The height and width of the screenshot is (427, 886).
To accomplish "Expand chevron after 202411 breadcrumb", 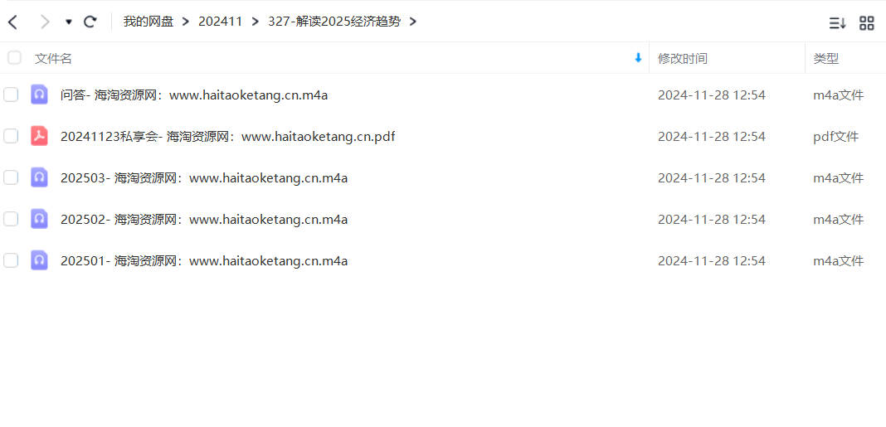I will pyautogui.click(x=256, y=22).
